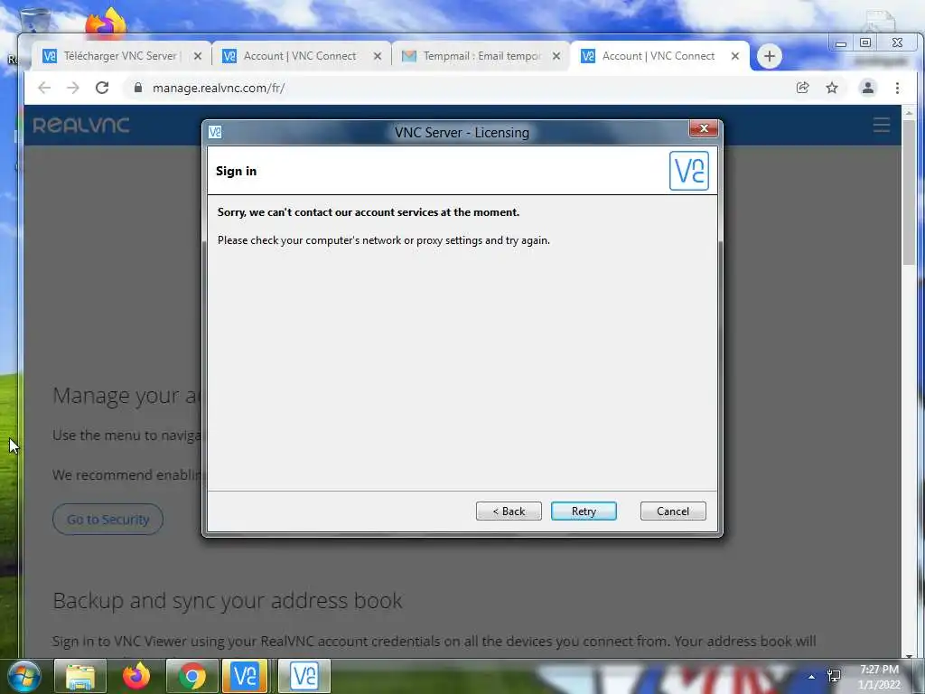Open File Explorer from the taskbar
The width and height of the screenshot is (925, 694).
coord(80,676)
